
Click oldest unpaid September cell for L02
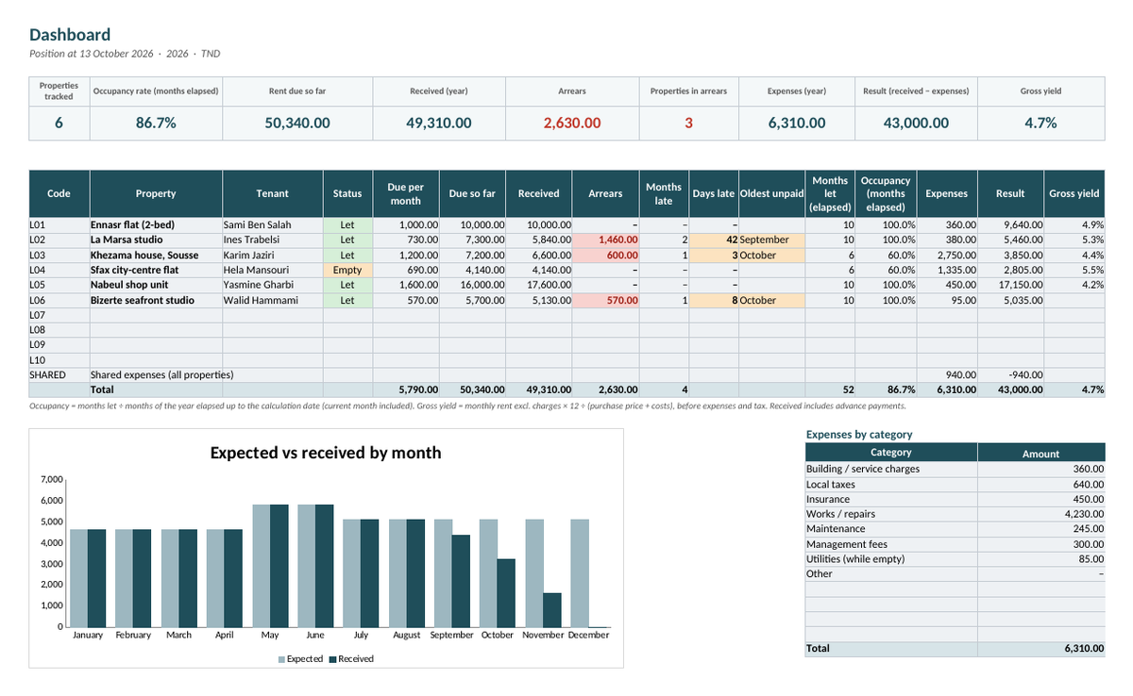point(771,240)
